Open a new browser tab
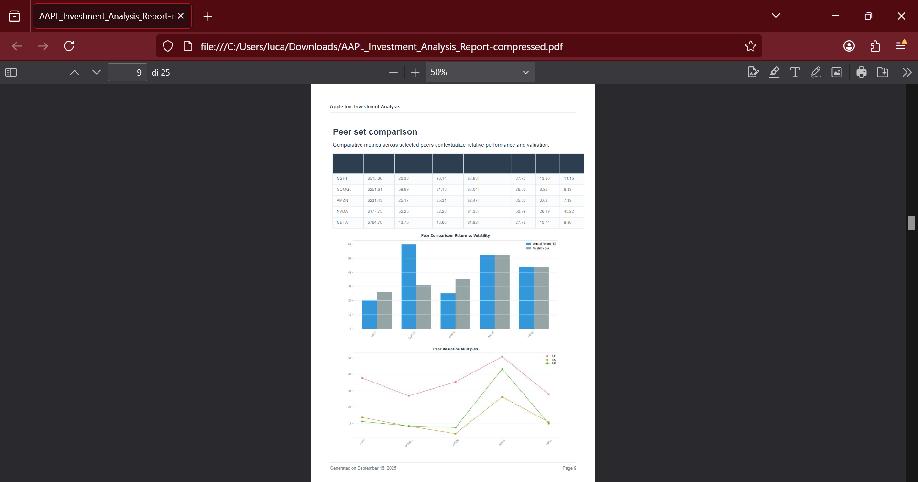This screenshot has height=482, width=918. pos(208,16)
